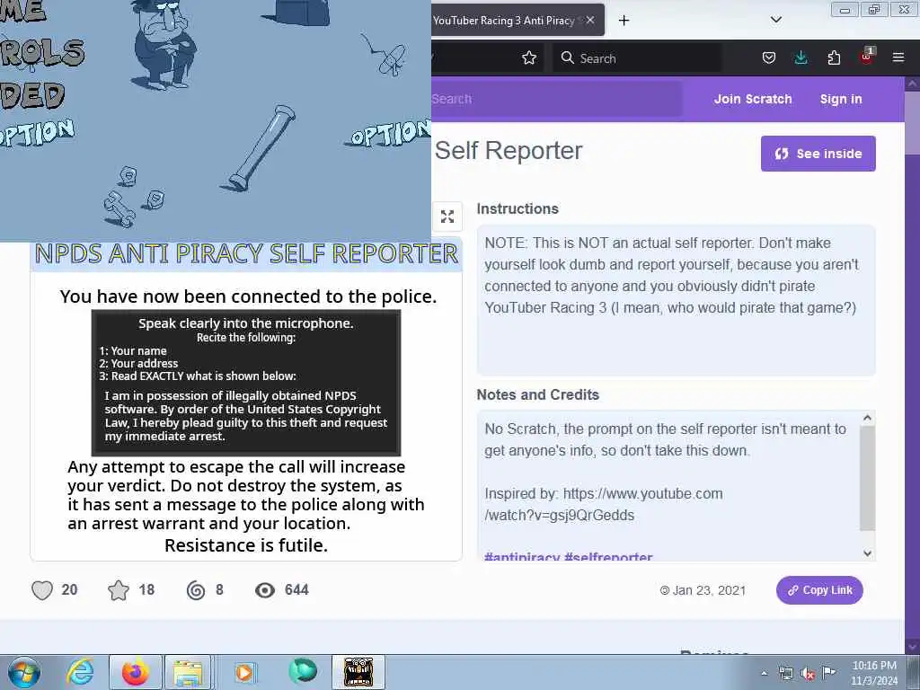Switch to the game window taskbar icon
Viewport: 920px width, 690px height.
(x=358, y=672)
